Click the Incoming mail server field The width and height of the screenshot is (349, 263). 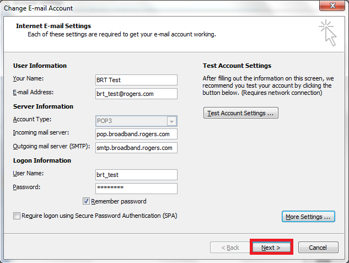click(x=136, y=134)
